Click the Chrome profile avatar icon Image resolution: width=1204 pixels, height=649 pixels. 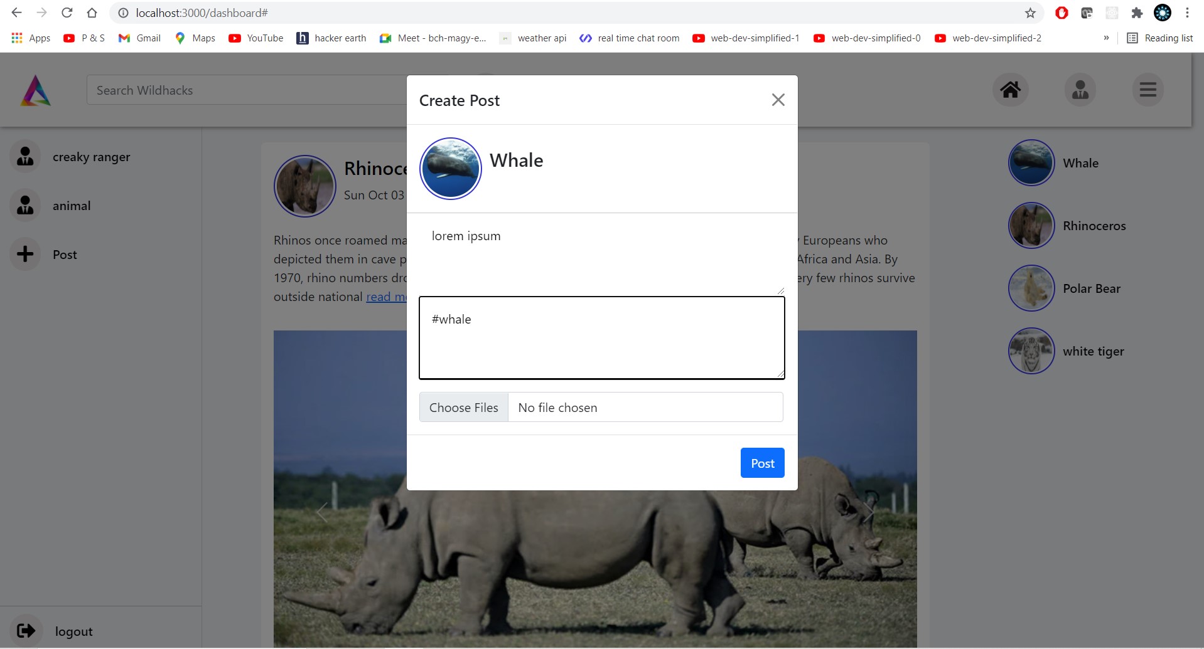coord(1163,13)
